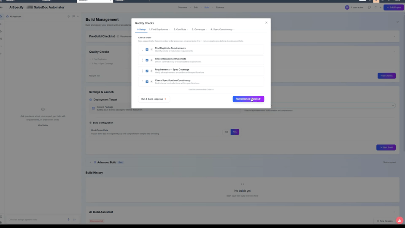Start a New Session in AI Build Assistant
Image resolution: width=405 pixels, height=228 pixels.
click(x=385, y=221)
